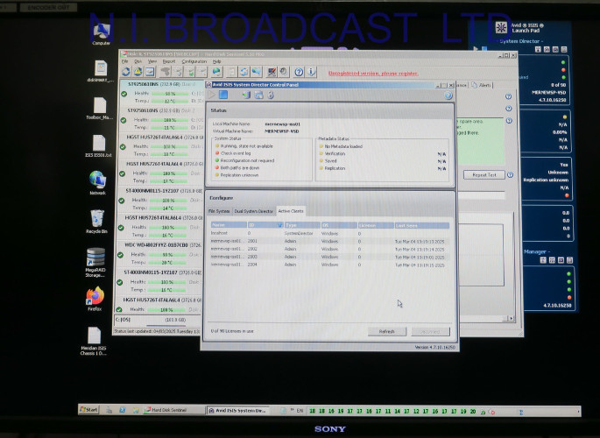Click the EN language indicator in the taskbar
The image size is (600, 438).
click(300, 411)
